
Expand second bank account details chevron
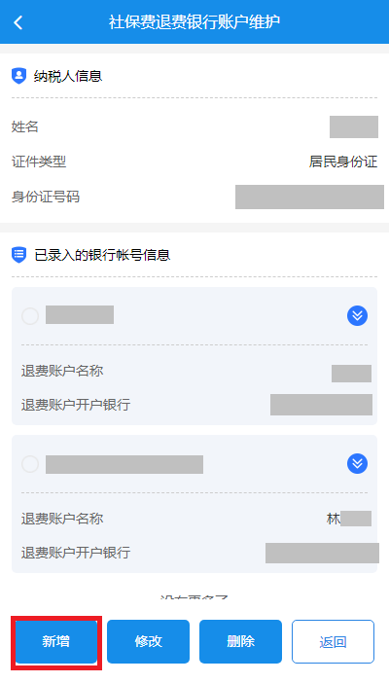pos(357,464)
